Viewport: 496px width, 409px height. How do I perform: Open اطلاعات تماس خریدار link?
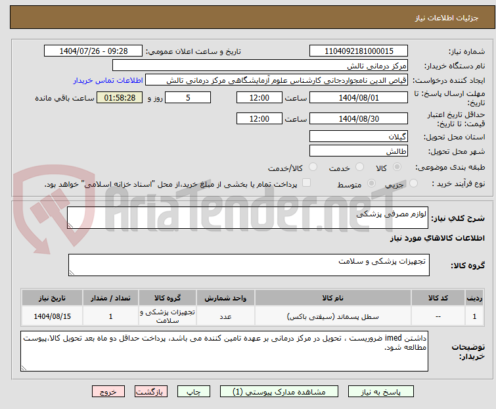click(108, 80)
